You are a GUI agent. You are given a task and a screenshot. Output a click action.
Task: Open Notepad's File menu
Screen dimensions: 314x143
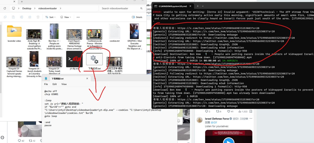point(46,84)
